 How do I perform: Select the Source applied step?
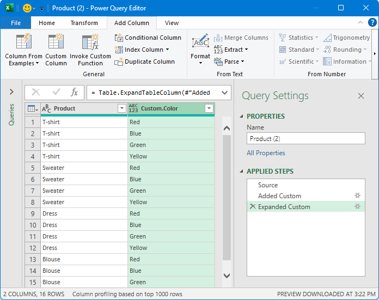click(x=268, y=185)
